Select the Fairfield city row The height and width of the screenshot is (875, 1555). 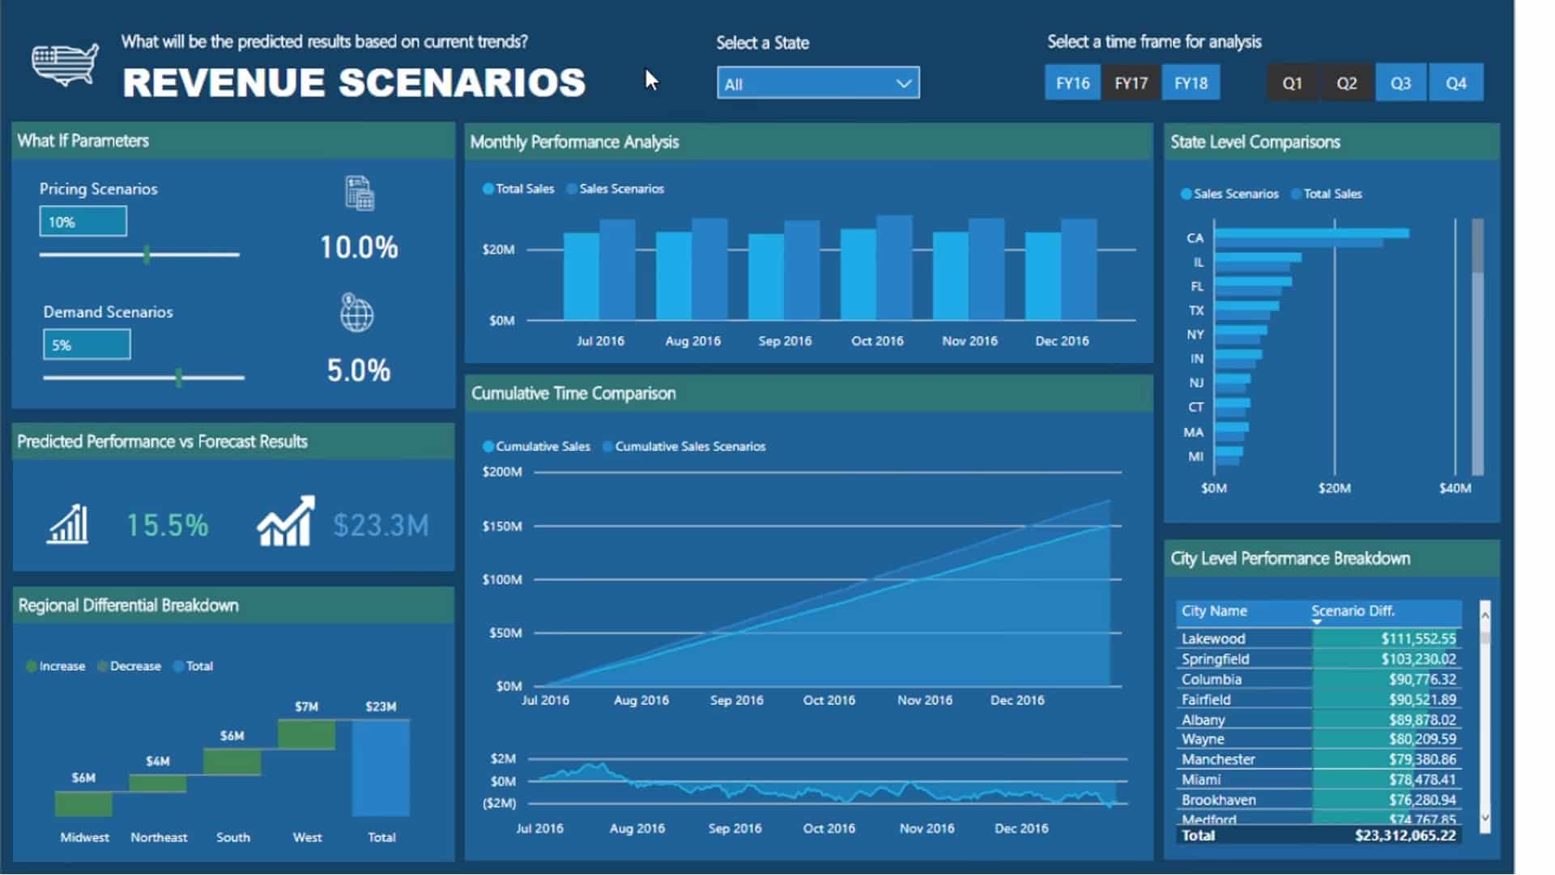[1319, 699]
